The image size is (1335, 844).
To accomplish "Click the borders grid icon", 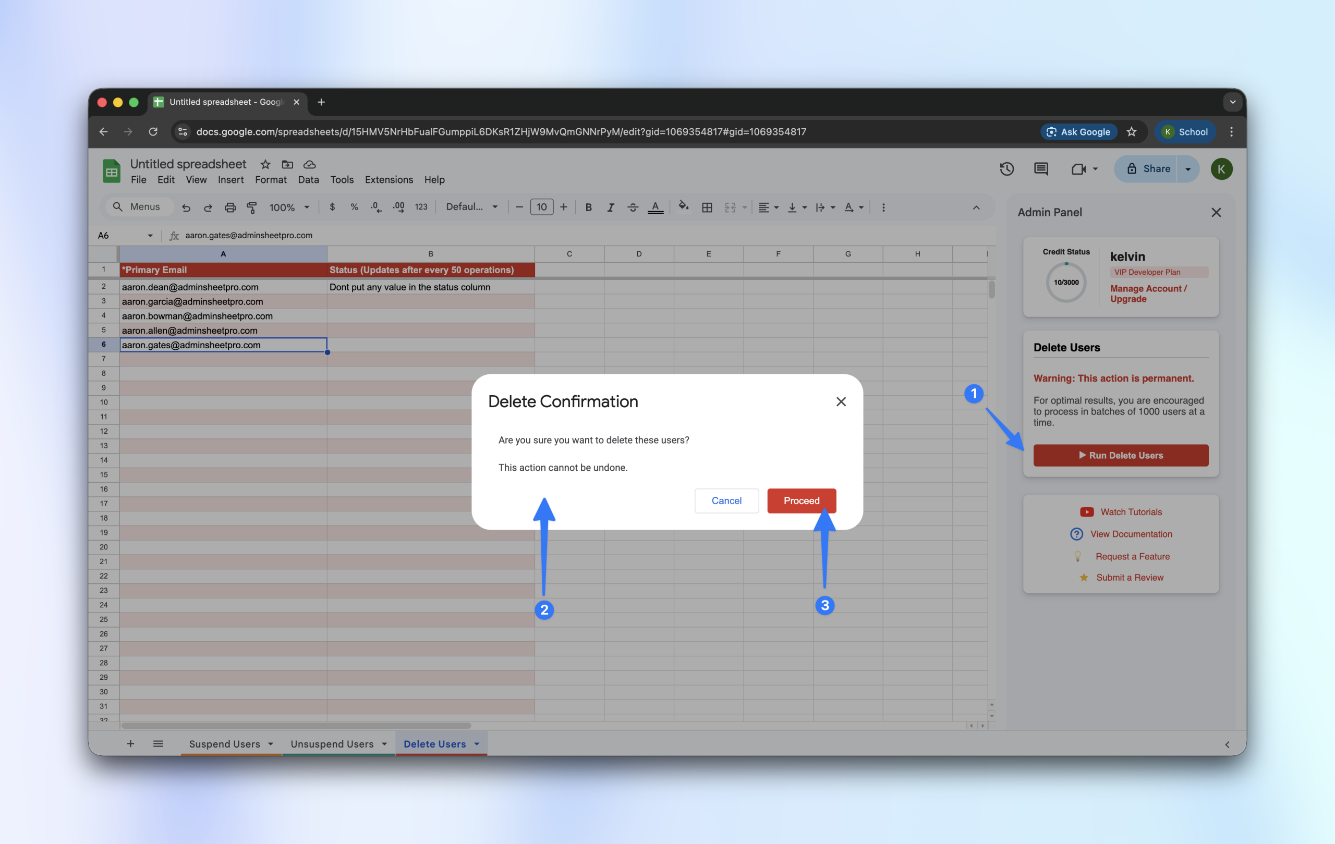I will tap(707, 207).
